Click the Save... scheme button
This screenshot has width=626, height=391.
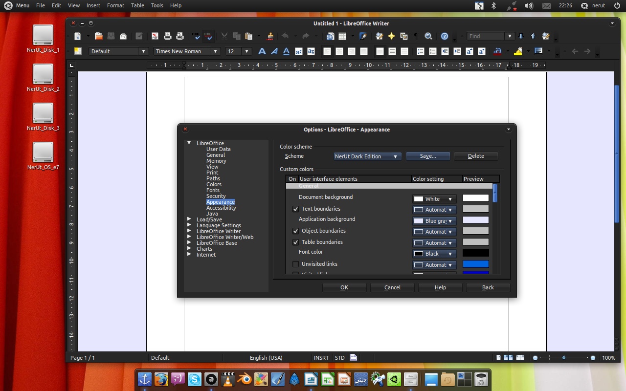(428, 156)
